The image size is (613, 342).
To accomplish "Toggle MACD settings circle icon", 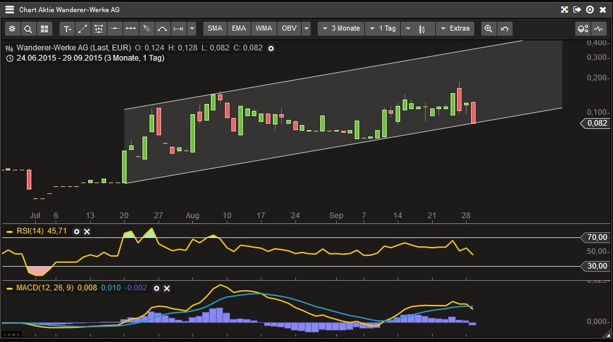I will pyautogui.click(x=157, y=288).
